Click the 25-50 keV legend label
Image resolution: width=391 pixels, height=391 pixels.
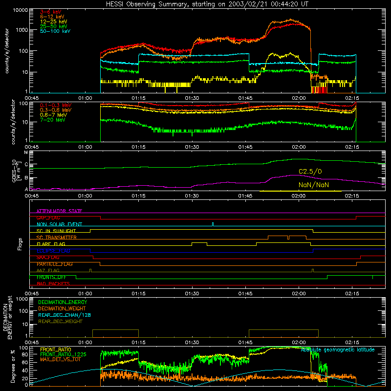click(53, 26)
